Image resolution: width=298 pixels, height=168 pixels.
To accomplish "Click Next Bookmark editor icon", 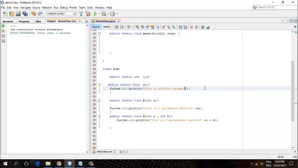I will [x=169, y=27].
